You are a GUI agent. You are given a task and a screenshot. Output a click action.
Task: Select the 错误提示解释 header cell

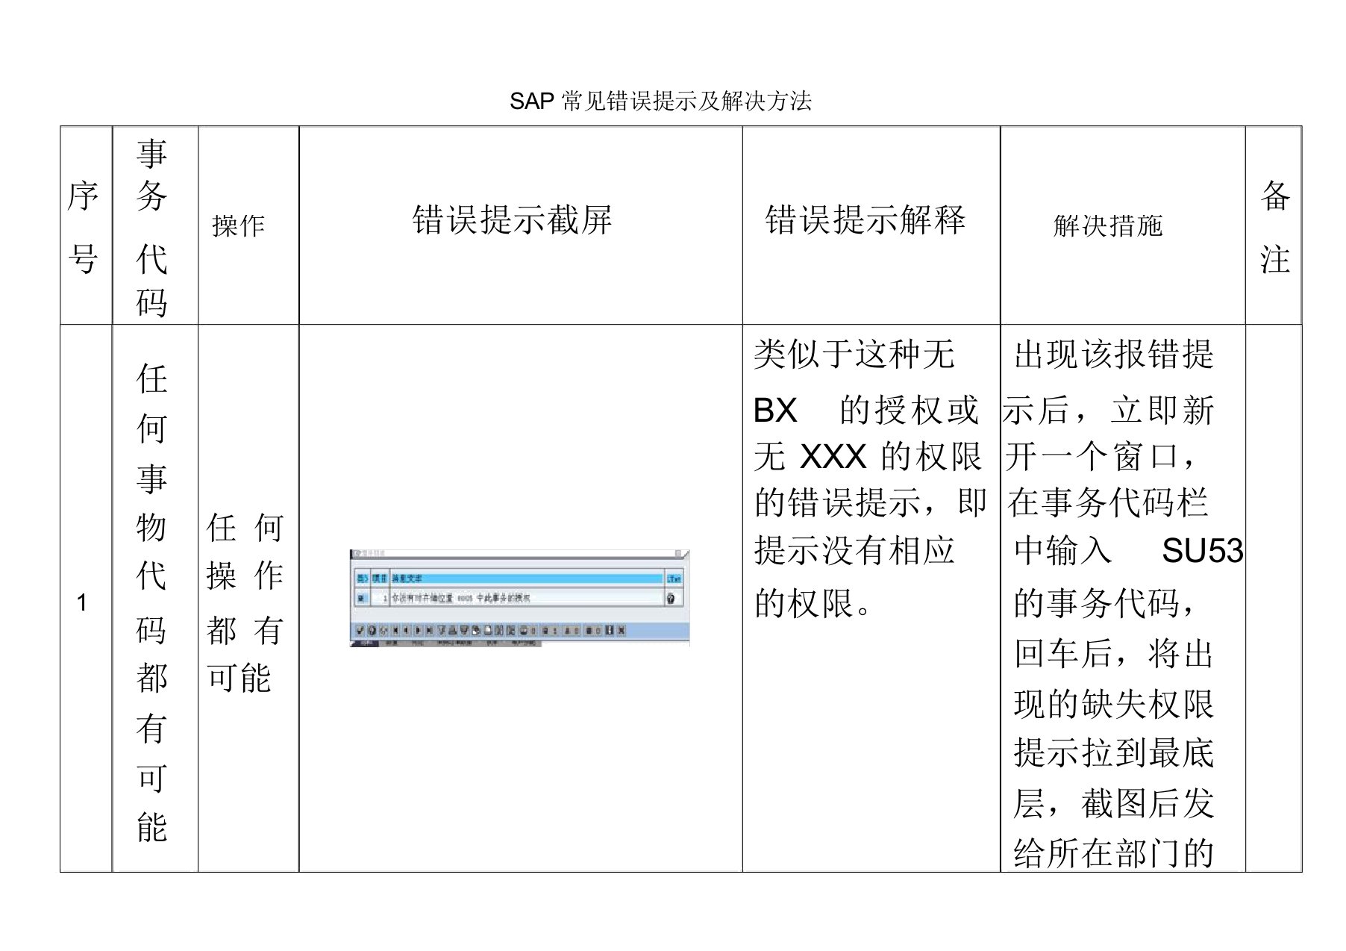[871, 225]
